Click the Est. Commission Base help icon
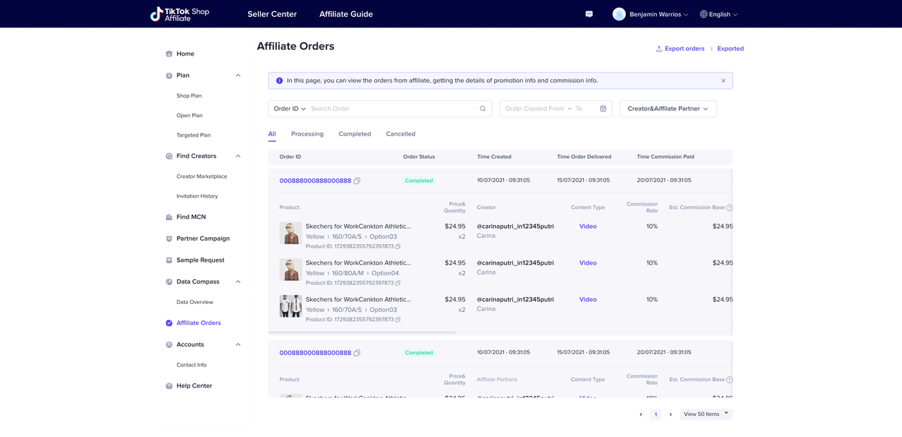Viewport: 902px width, 437px height. 729,208
